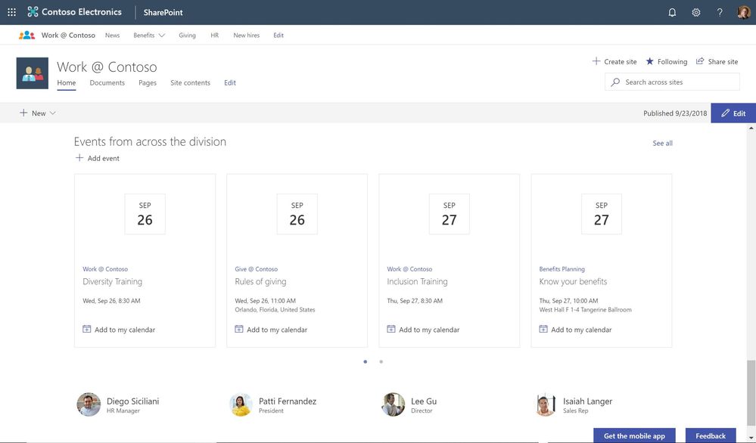Open the app launcher waffle icon

pos(11,12)
